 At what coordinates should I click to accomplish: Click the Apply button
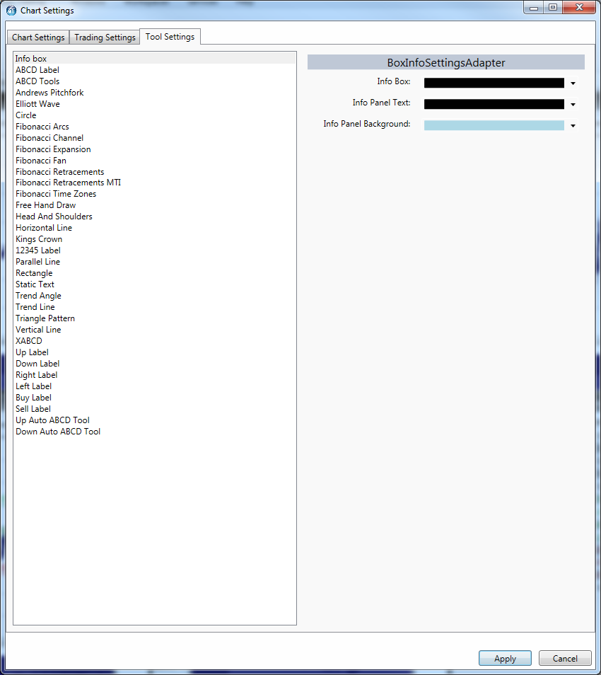click(505, 658)
